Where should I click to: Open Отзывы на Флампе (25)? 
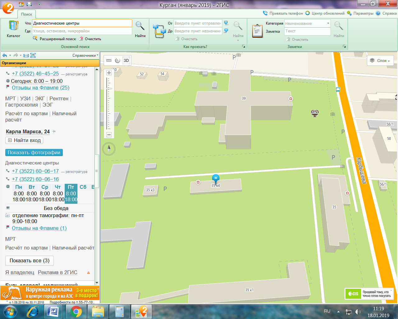click(40, 88)
